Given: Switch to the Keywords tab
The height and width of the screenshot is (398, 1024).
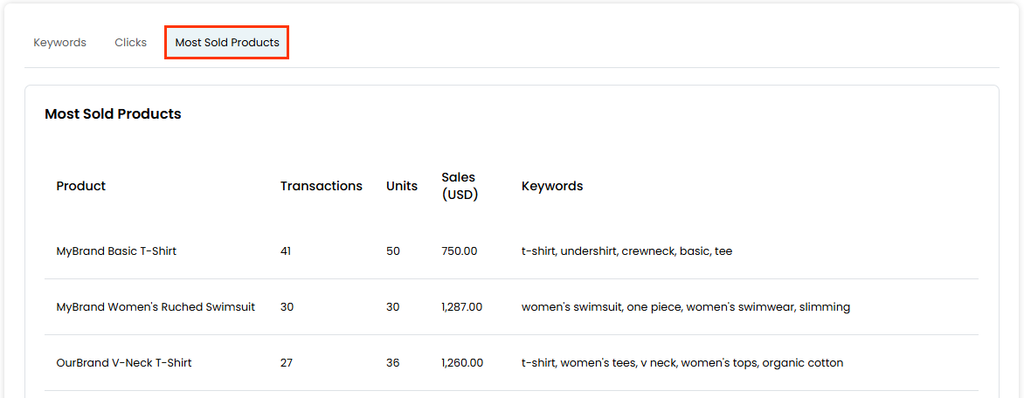Looking at the screenshot, I should (x=59, y=43).
